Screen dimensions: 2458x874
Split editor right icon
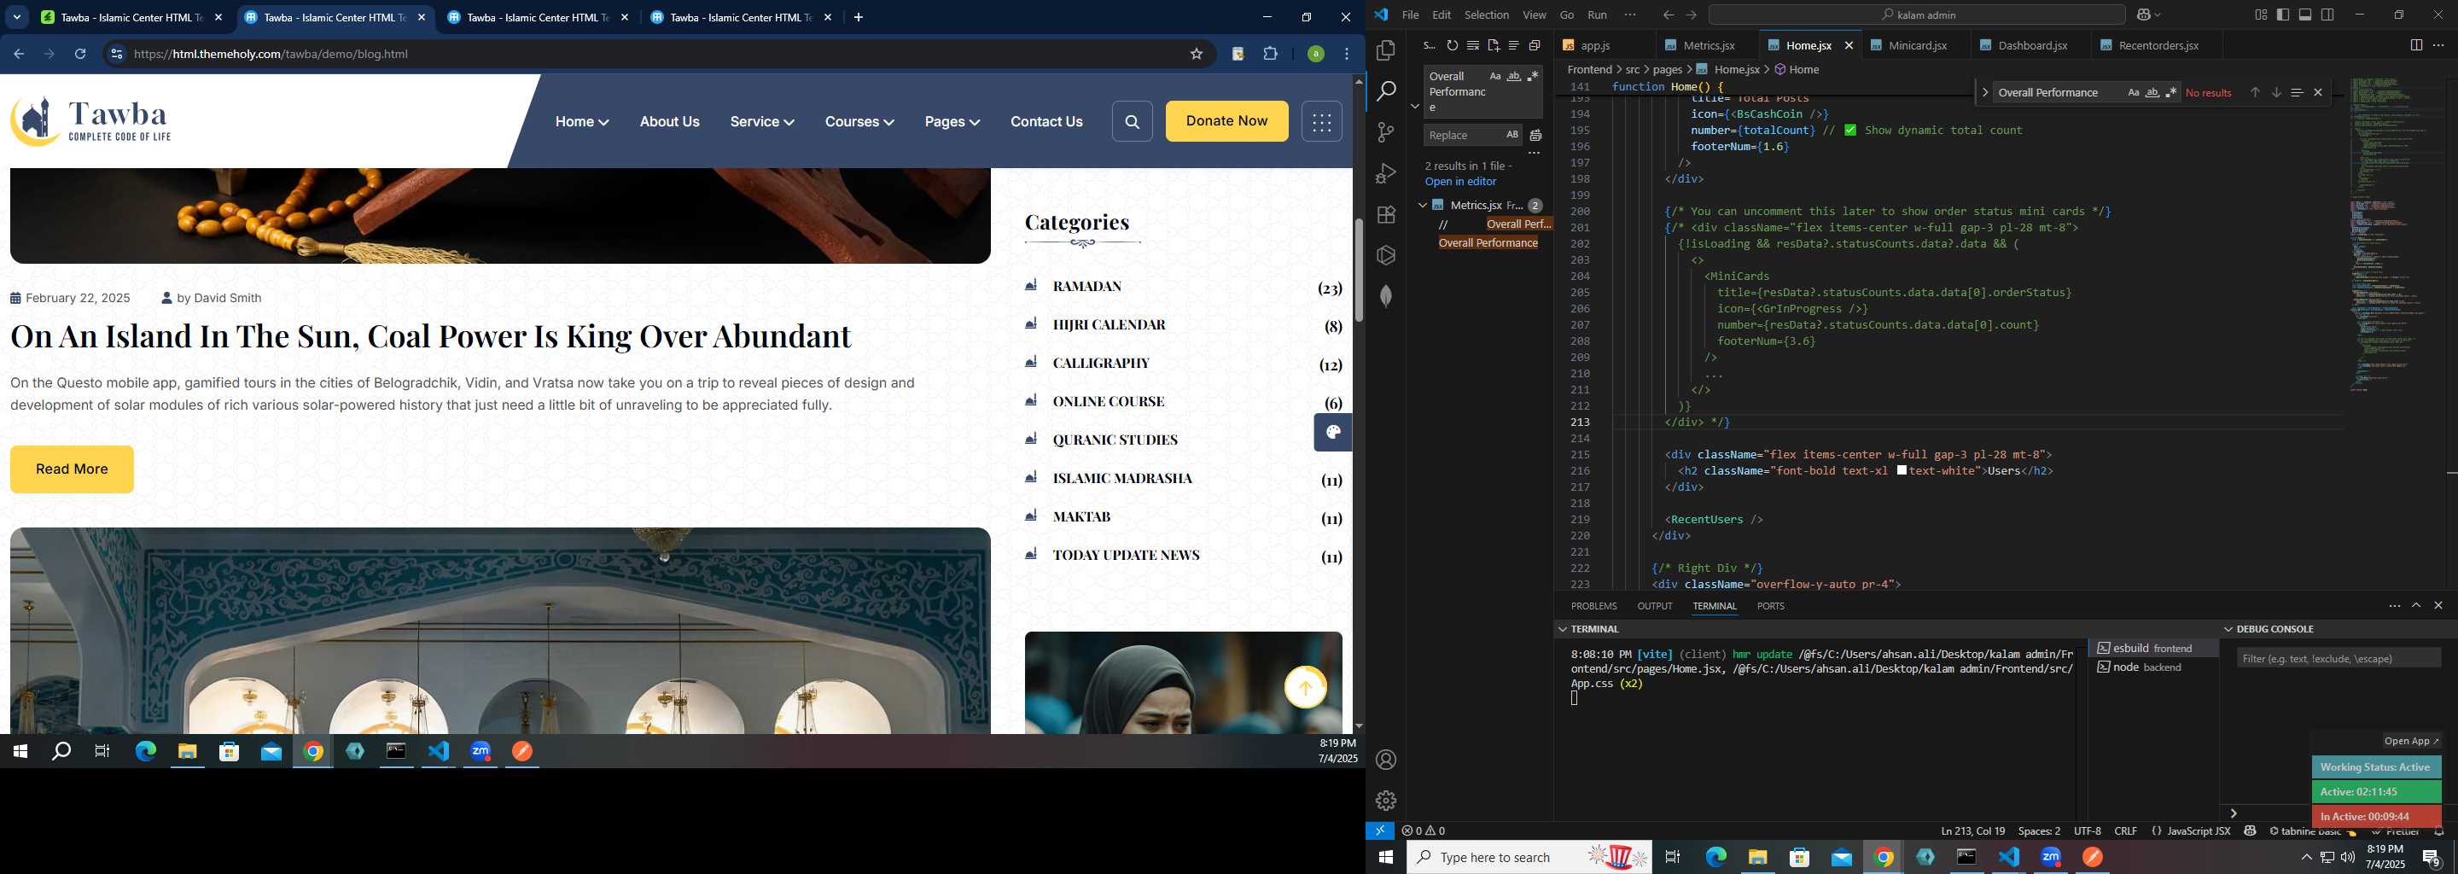point(2416,46)
